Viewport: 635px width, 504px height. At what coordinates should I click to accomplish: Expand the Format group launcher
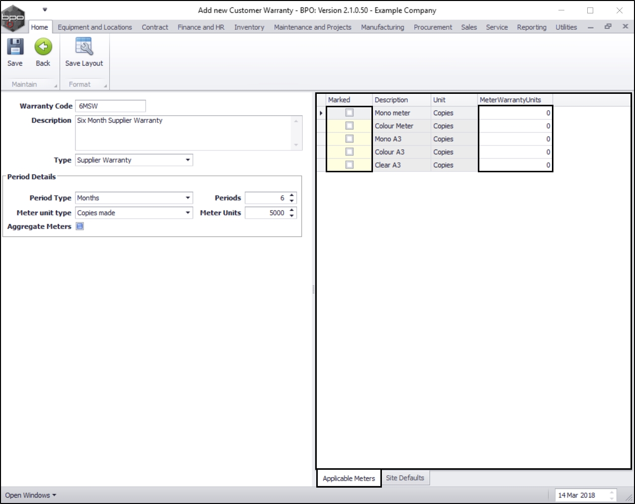pyautogui.click(x=105, y=86)
